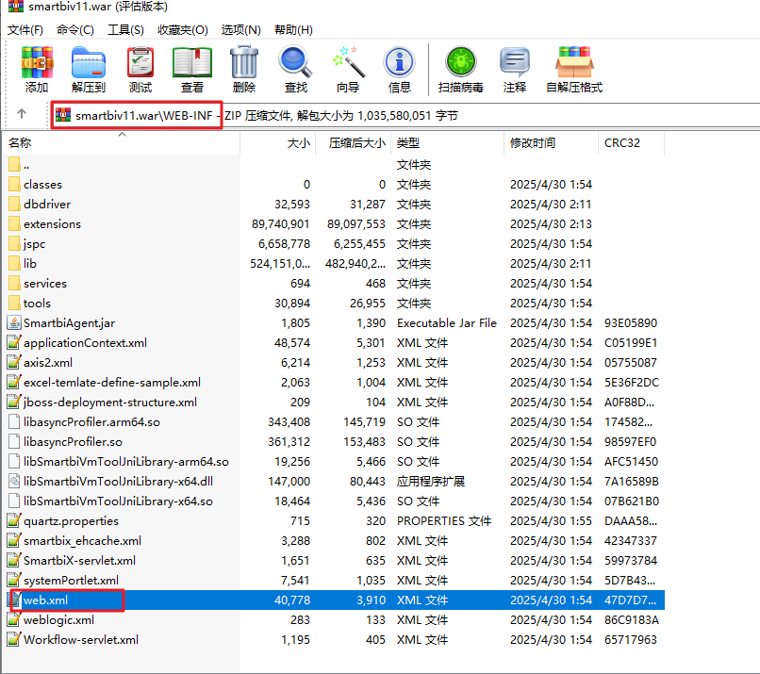760x674 pixels.
Task: Open the 文件(F) menu
Action: [x=25, y=30]
